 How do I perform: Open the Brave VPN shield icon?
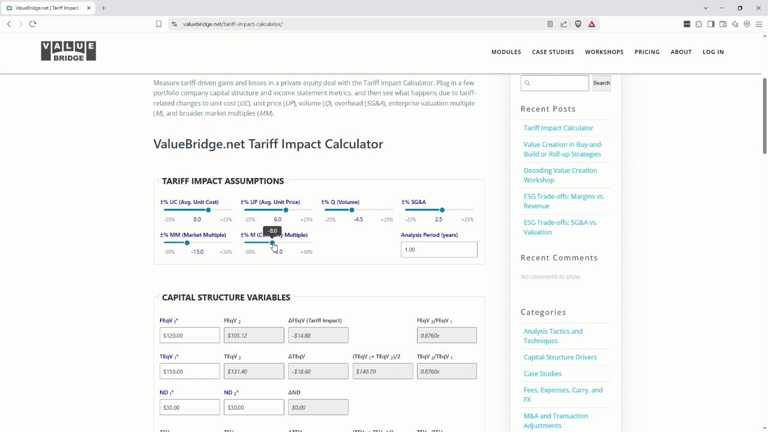click(747, 24)
